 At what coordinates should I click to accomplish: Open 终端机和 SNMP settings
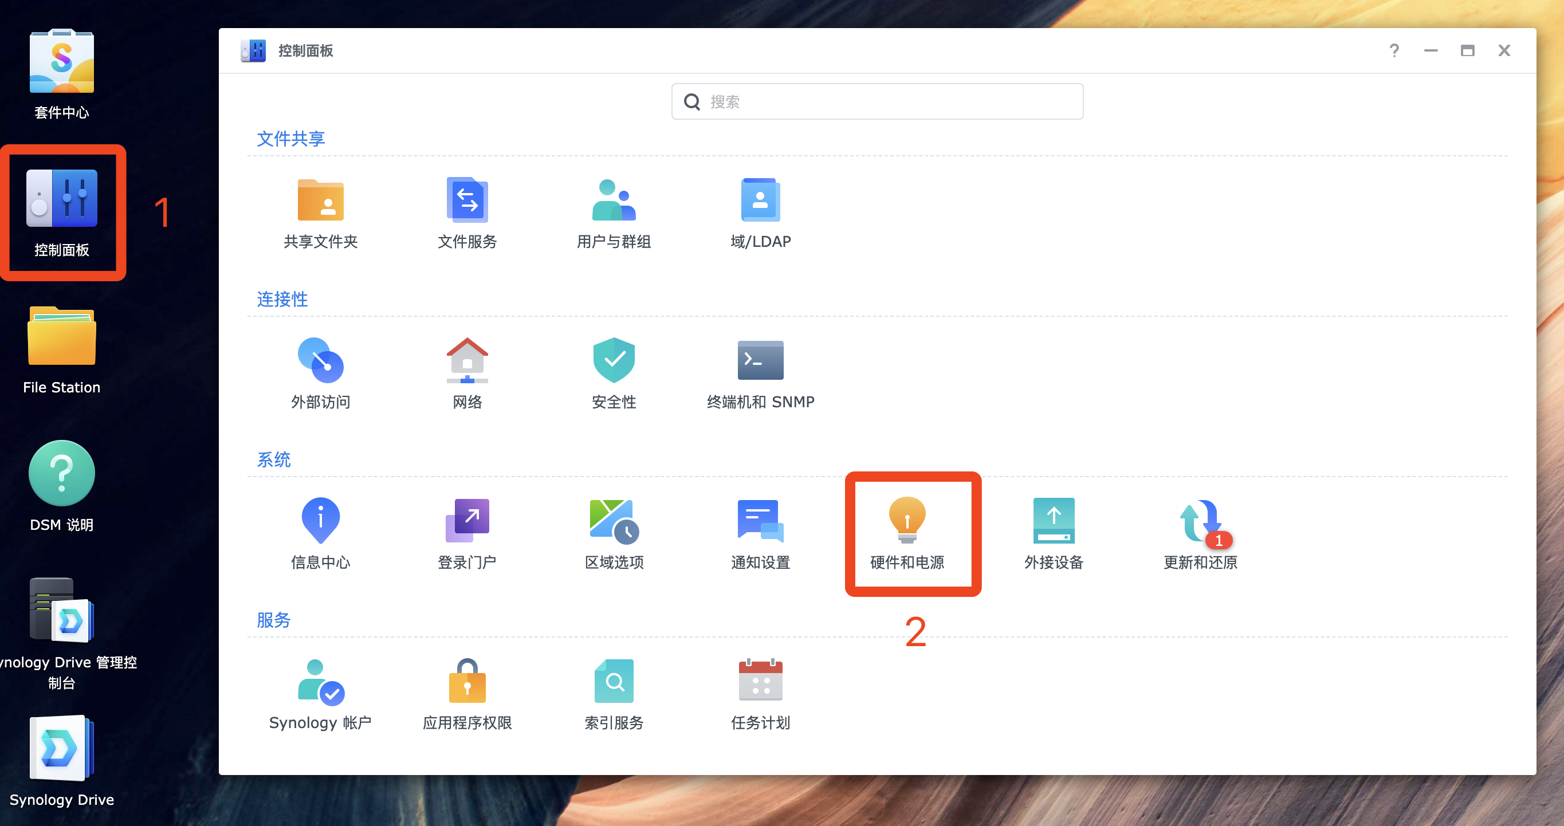760,372
